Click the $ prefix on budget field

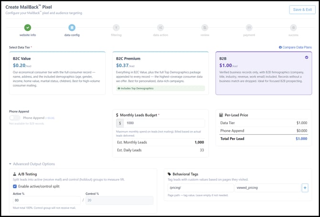point(120,123)
